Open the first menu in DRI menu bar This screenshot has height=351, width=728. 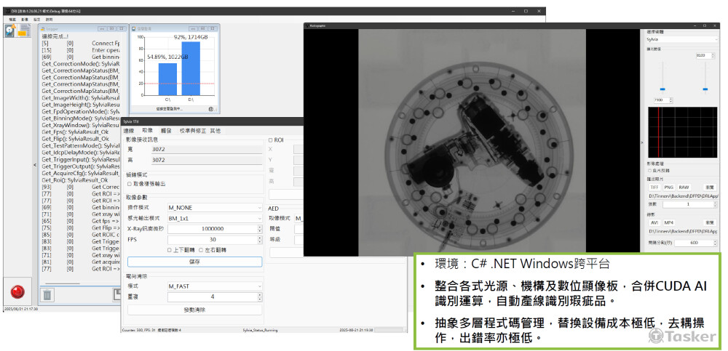pos(12,20)
